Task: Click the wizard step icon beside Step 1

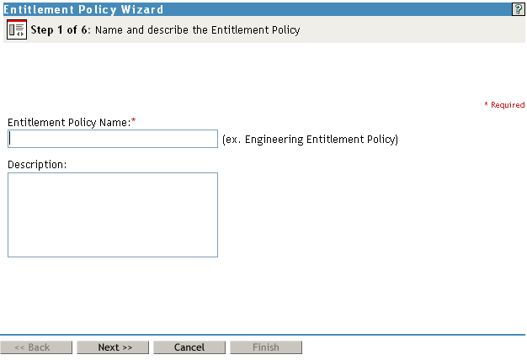Action: coord(17,29)
